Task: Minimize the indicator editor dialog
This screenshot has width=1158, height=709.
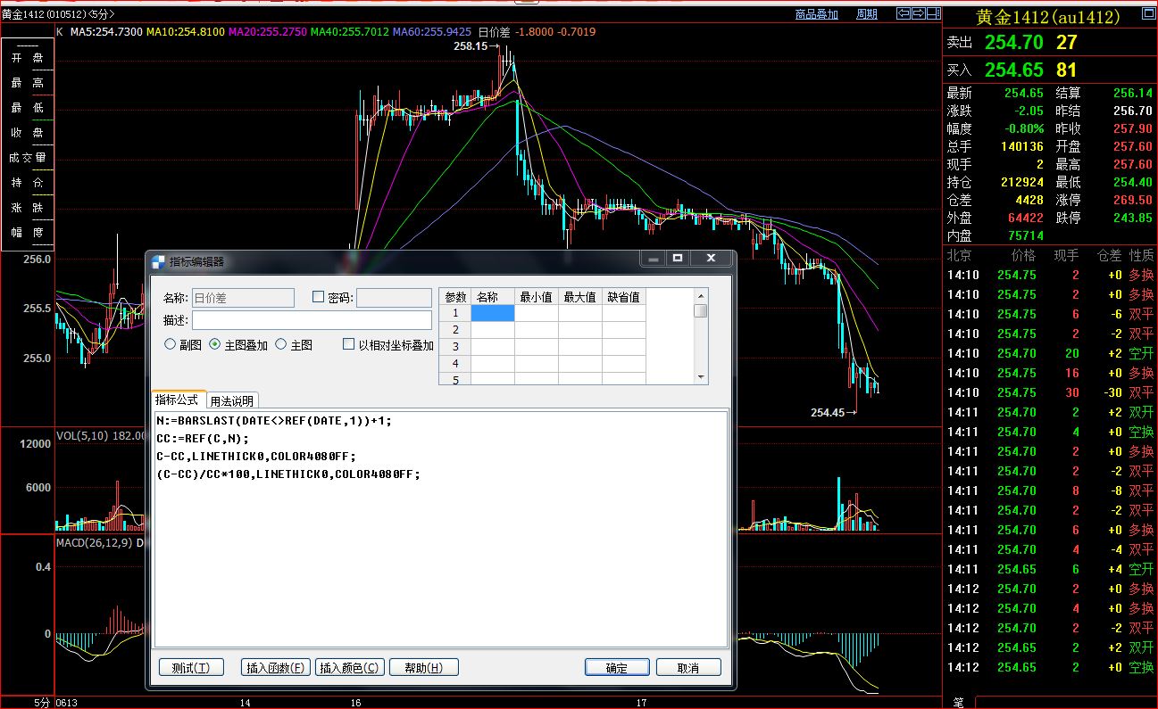Action: click(x=654, y=259)
